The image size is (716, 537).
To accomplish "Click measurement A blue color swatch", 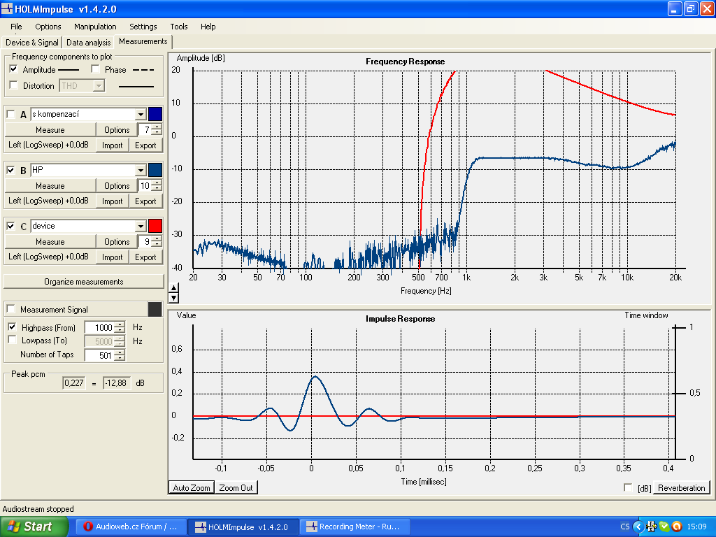I will (155, 114).
